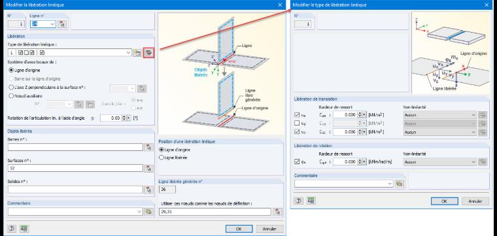Close the type de libération dialog
The image size is (497, 236).
tap(487, 5)
